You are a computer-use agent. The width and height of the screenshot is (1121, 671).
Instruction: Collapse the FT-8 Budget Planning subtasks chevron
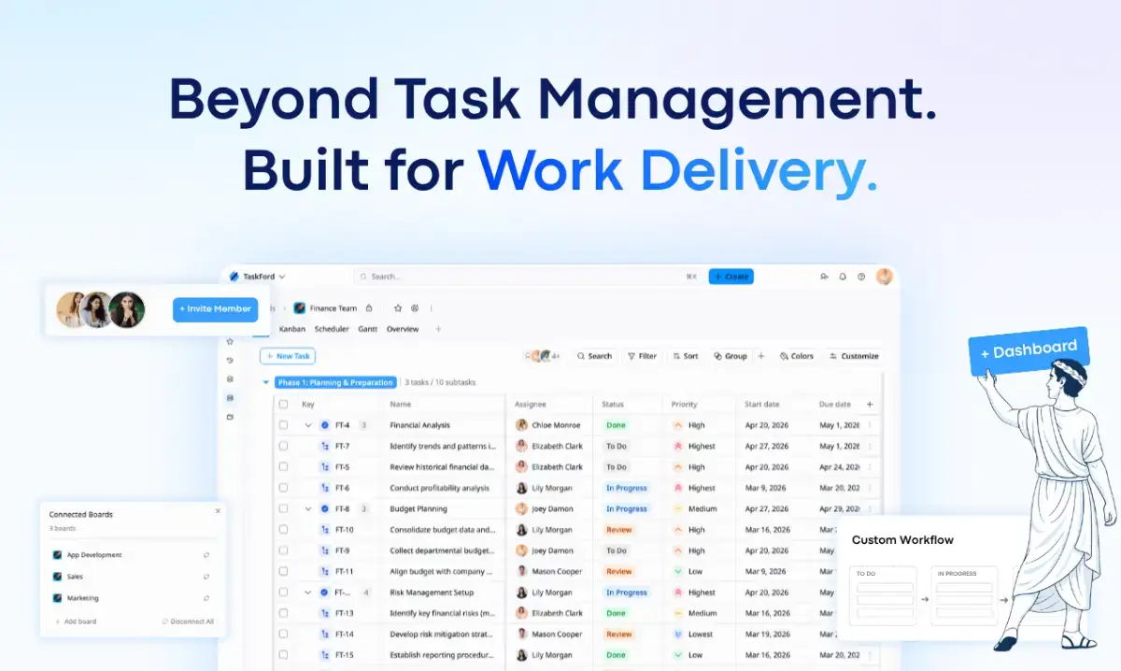(308, 509)
